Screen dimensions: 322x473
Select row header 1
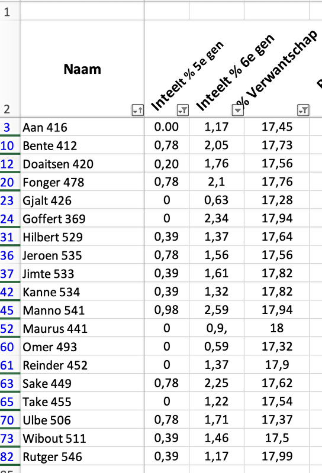click(7, 12)
